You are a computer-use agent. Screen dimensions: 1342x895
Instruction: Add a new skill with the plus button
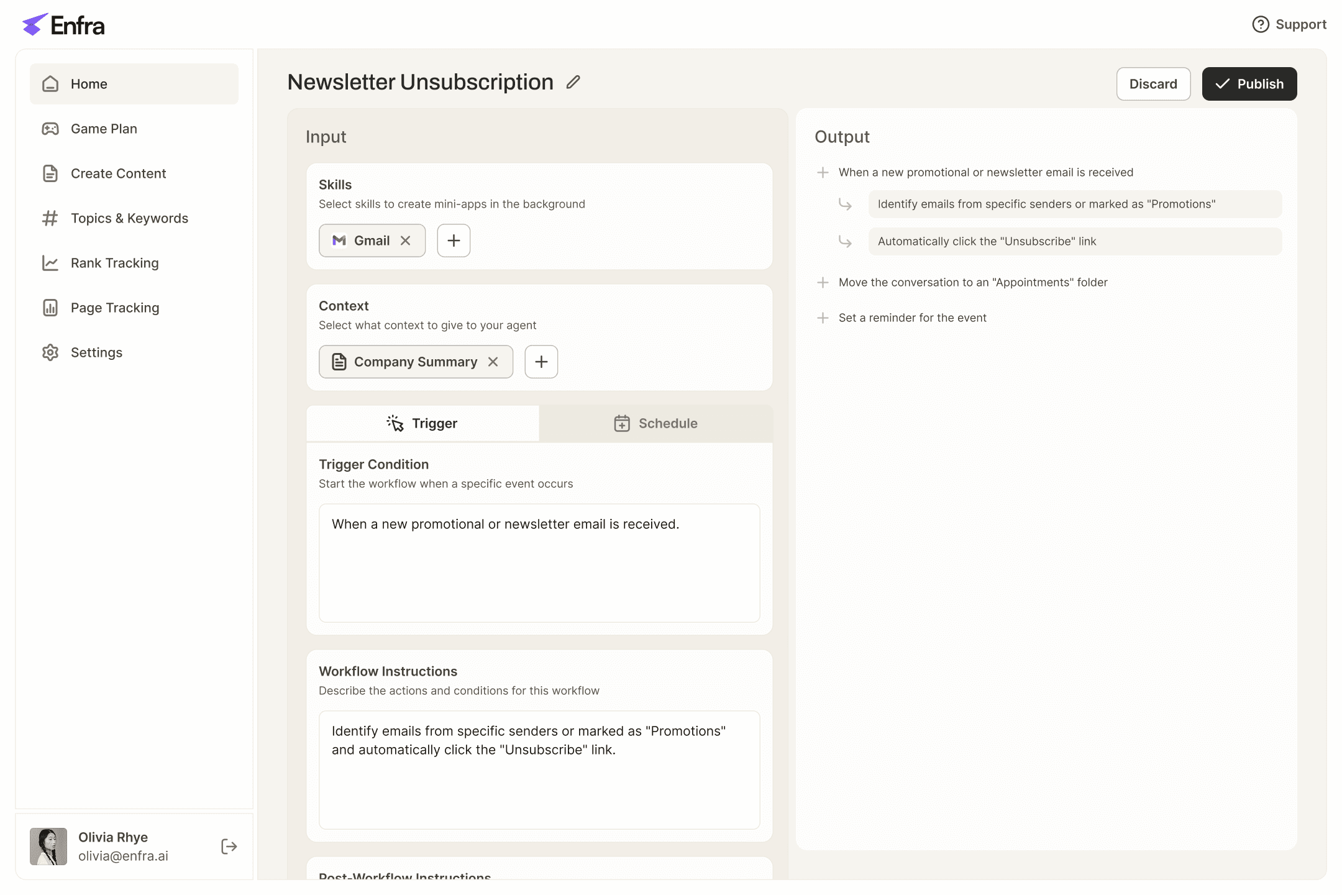coord(454,241)
